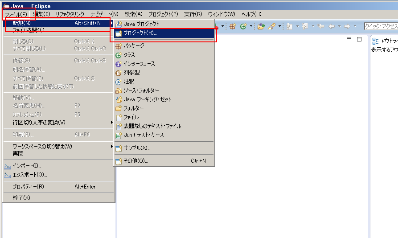Create a new ファイル from the submenu
The width and height of the screenshot is (398, 238).
click(x=164, y=117)
